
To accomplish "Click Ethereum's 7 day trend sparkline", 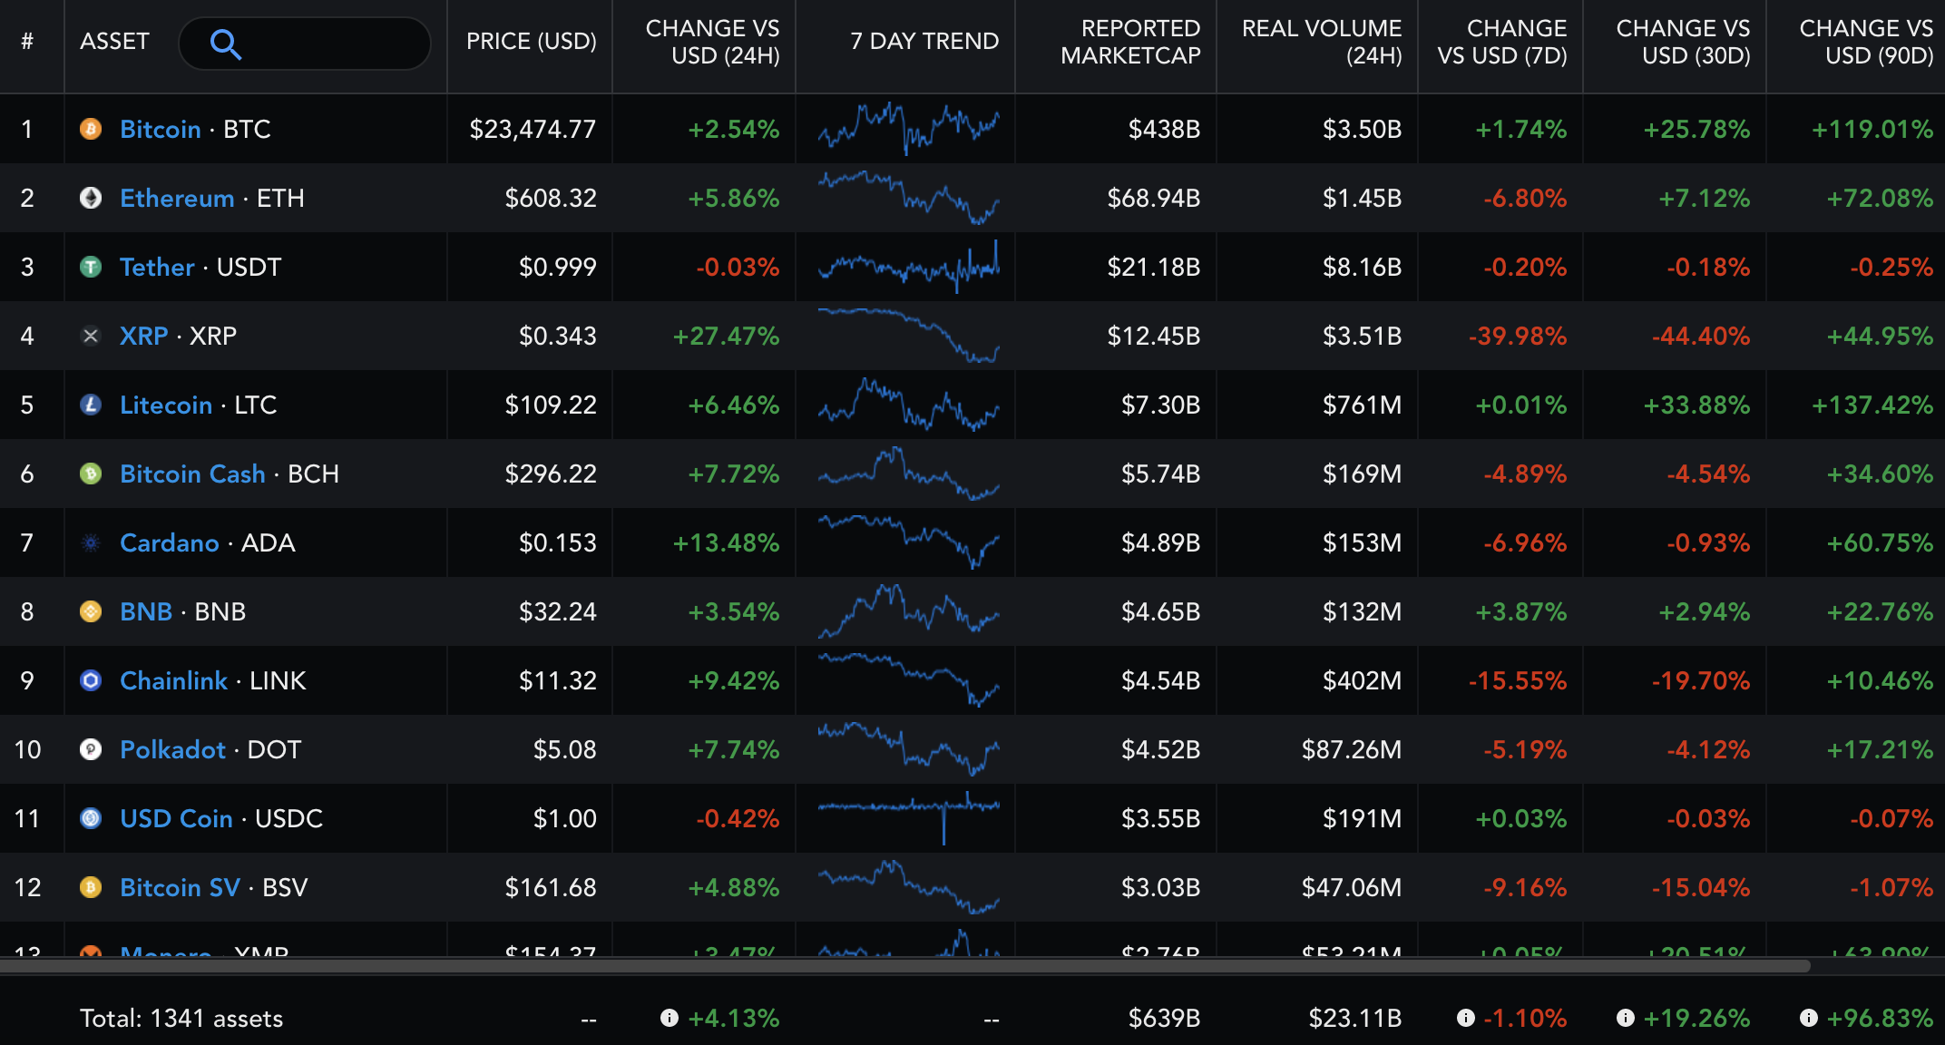I will pos(908,198).
